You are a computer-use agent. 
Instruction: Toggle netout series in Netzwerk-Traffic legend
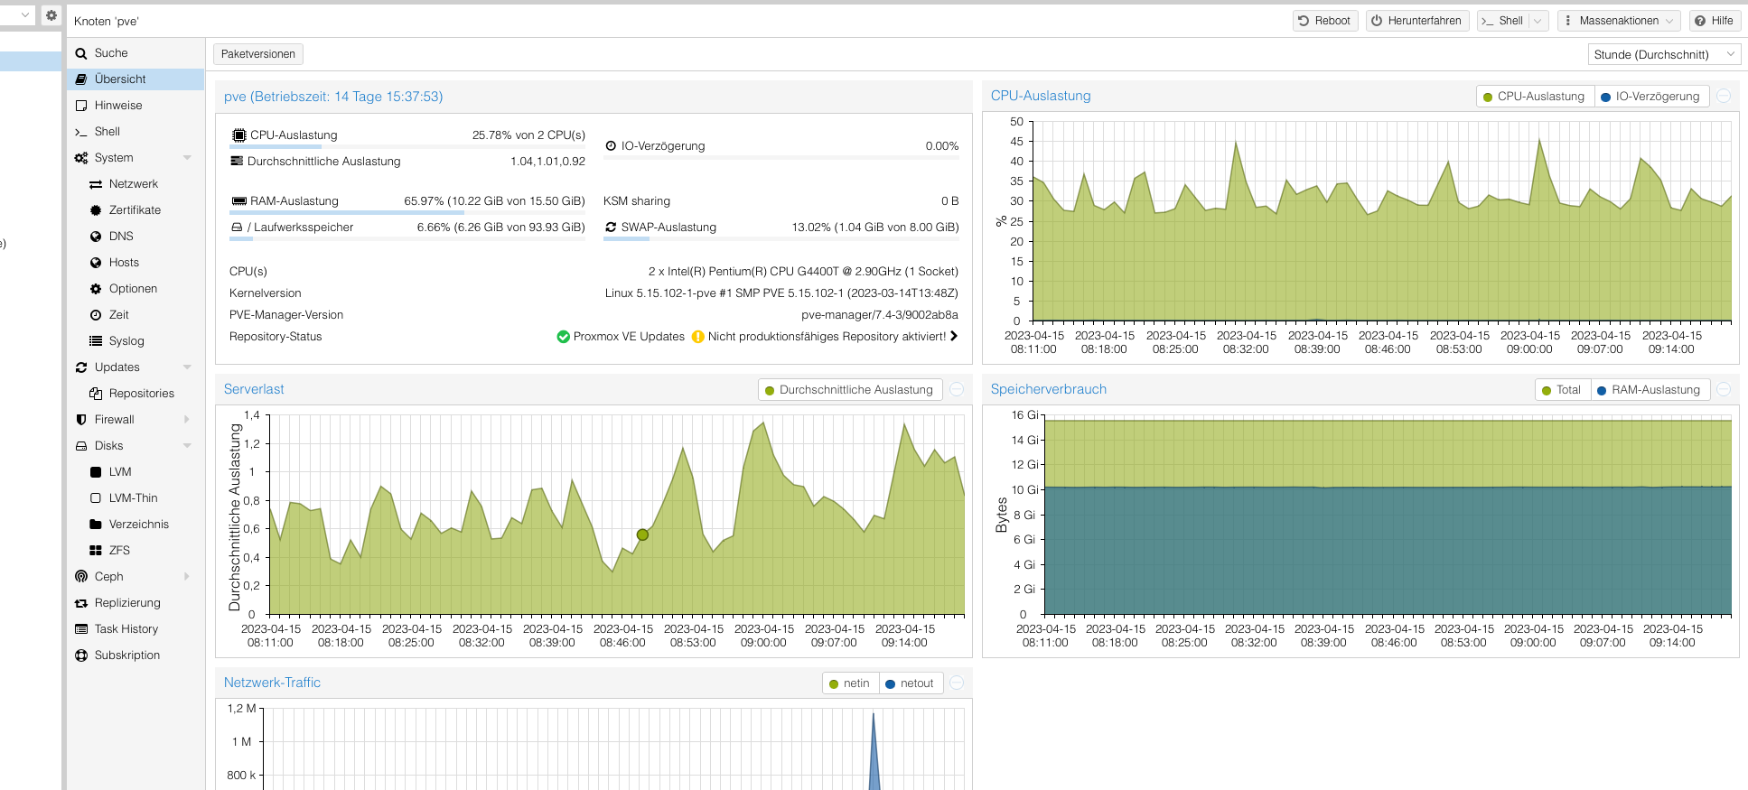[x=910, y=683]
